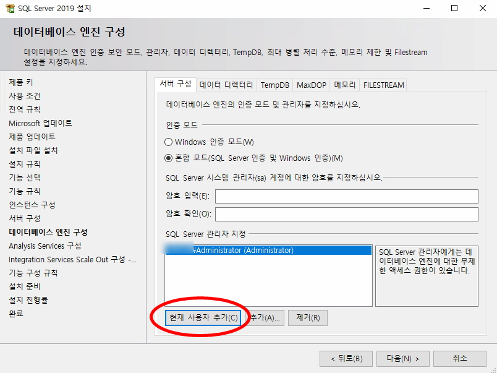Click Microsoft 업데이트 step in sidebar

tap(40, 123)
